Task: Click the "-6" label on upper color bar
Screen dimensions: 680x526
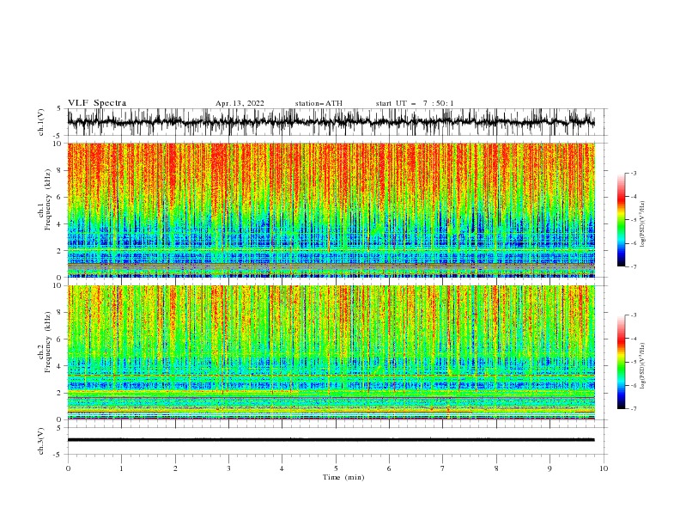Action: coord(633,243)
